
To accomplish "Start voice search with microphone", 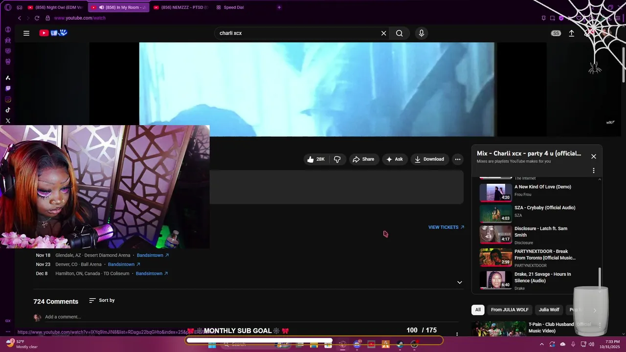I will click(422, 33).
